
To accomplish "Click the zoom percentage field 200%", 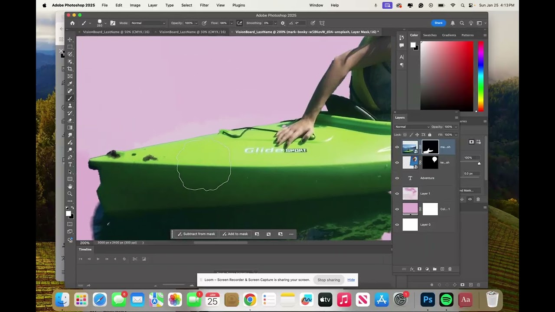I will tap(85, 243).
